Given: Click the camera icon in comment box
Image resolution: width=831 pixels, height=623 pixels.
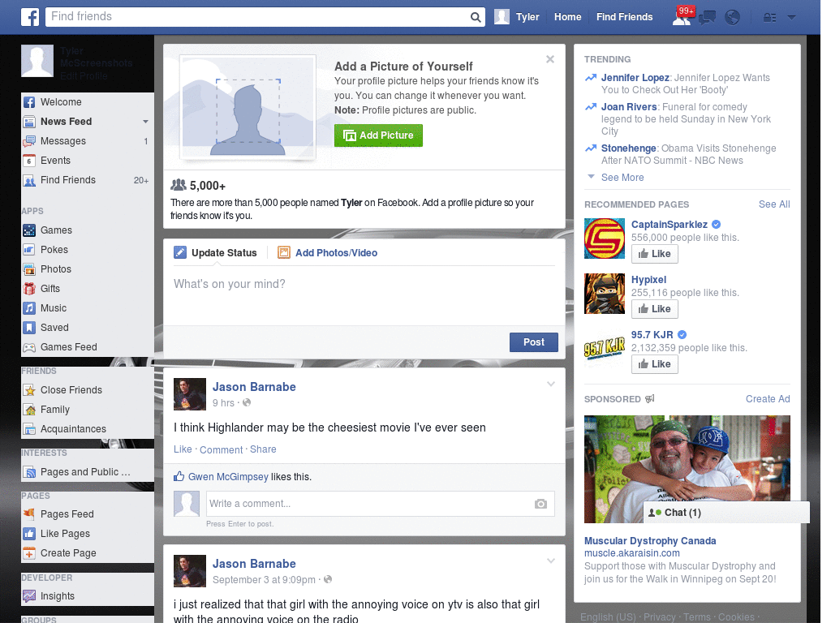Looking at the screenshot, I should tap(540, 504).
